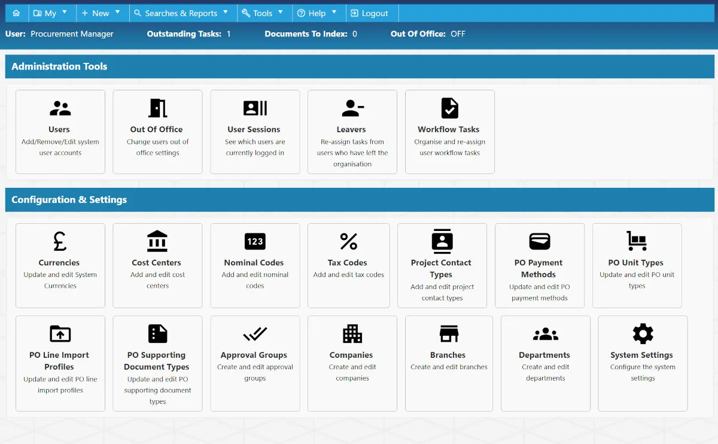Image resolution: width=718 pixels, height=444 pixels.
Task: Click the System Settings gear icon
Action: click(x=643, y=333)
